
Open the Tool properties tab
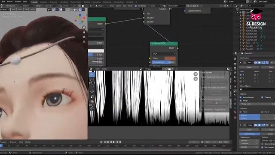pyautogui.click(x=235, y=59)
